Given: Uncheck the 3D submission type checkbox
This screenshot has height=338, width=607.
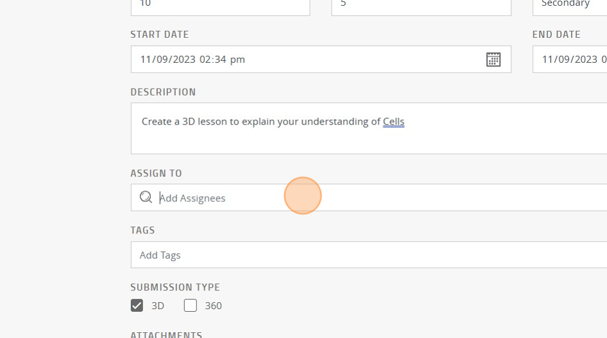Looking at the screenshot, I should point(137,305).
